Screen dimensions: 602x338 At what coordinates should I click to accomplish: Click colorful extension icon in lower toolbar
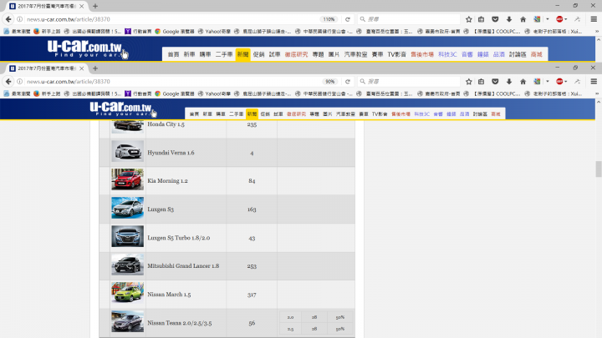pyautogui.click(x=537, y=81)
